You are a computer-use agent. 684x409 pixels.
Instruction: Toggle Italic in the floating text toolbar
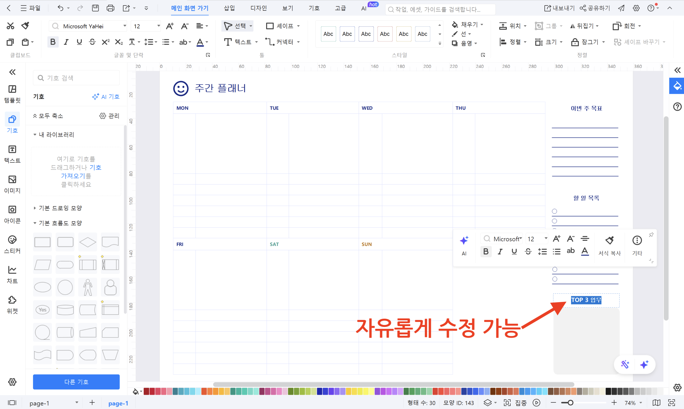(500, 251)
